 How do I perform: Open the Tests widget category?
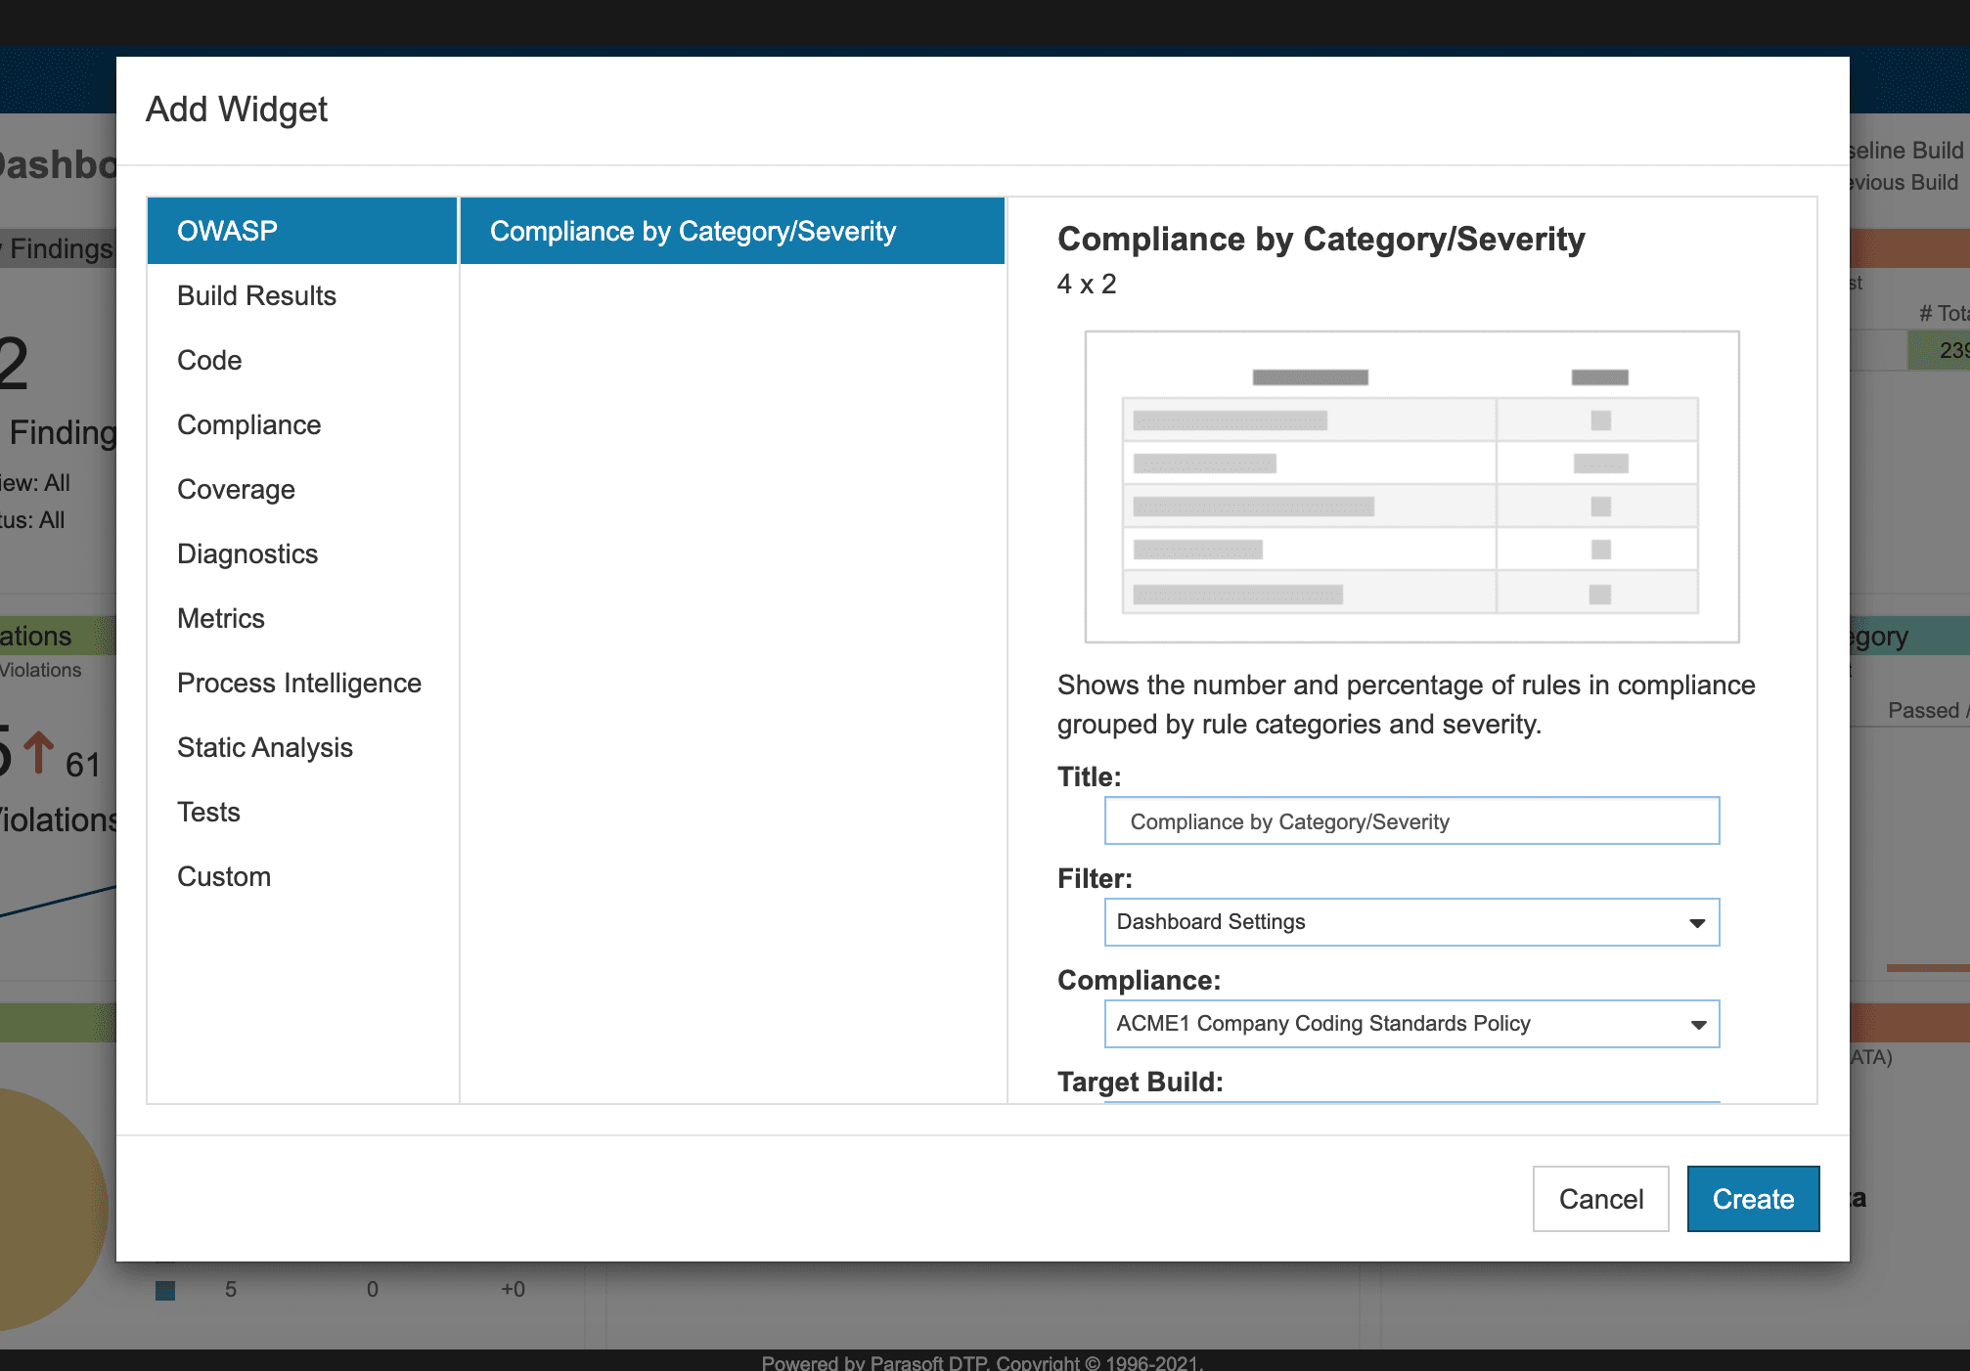point(302,812)
